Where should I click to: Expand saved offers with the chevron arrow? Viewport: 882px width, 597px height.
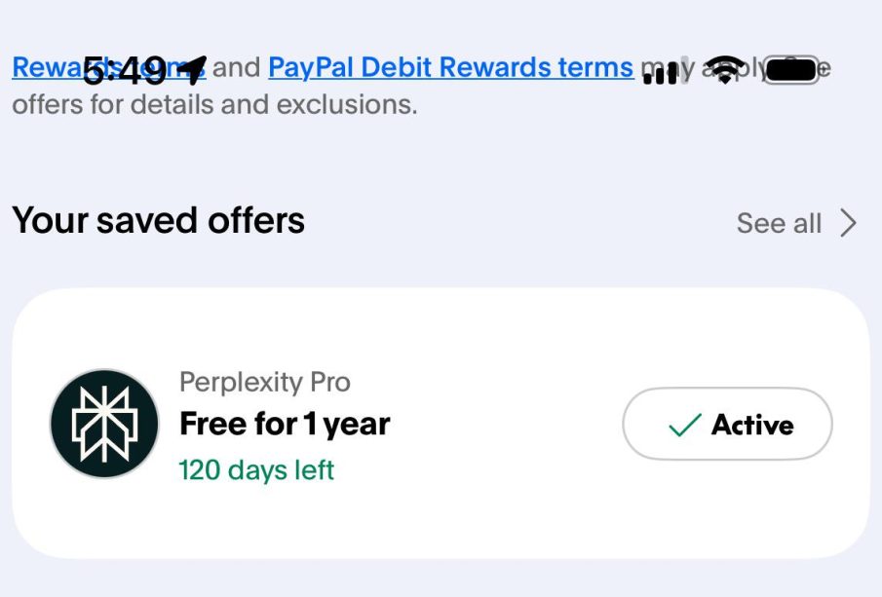pos(848,223)
